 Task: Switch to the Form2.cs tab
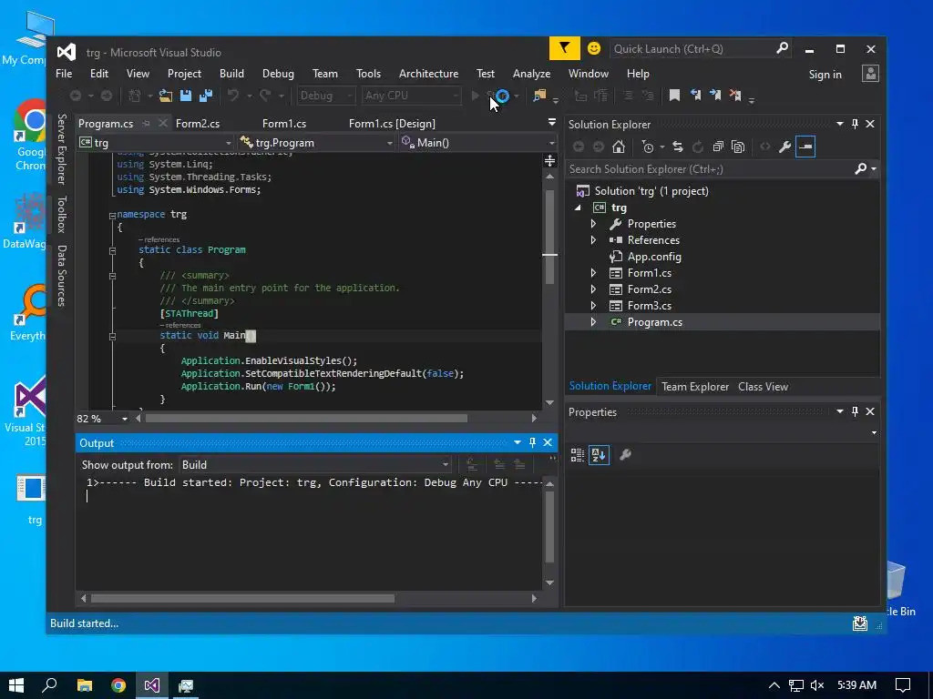point(198,124)
